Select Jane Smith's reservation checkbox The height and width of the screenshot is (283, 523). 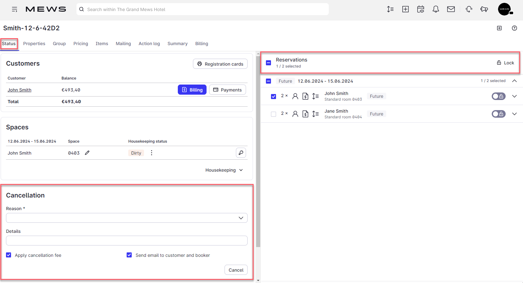point(274,114)
